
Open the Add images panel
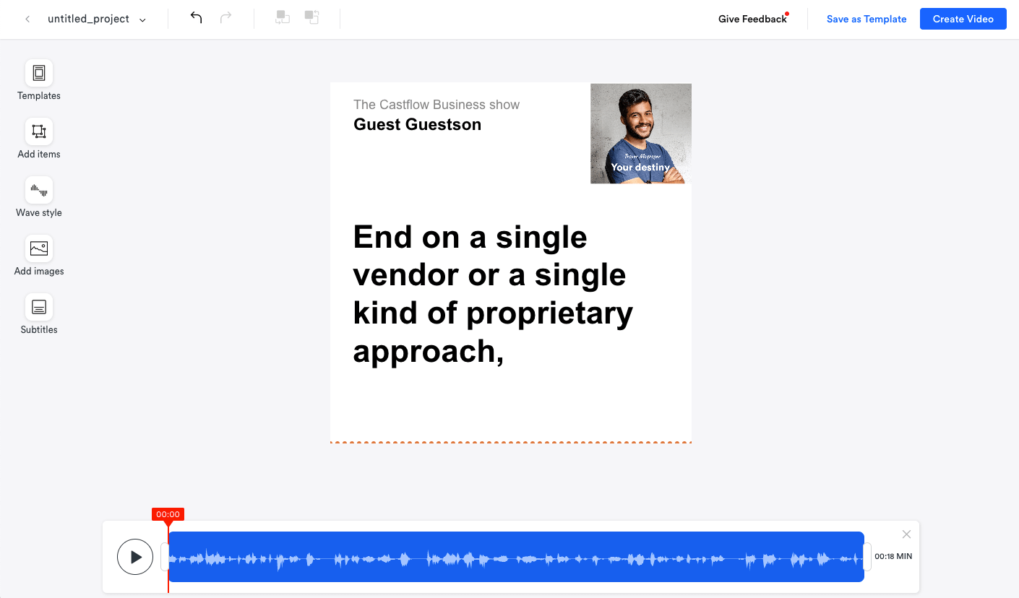(x=39, y=249)
